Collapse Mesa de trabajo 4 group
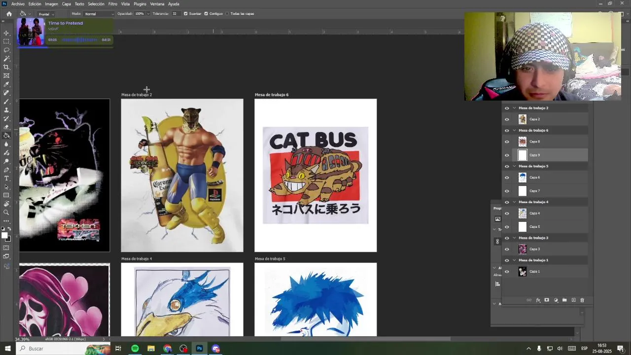This screenshot has width=631, height=355. tap(514, 202)
